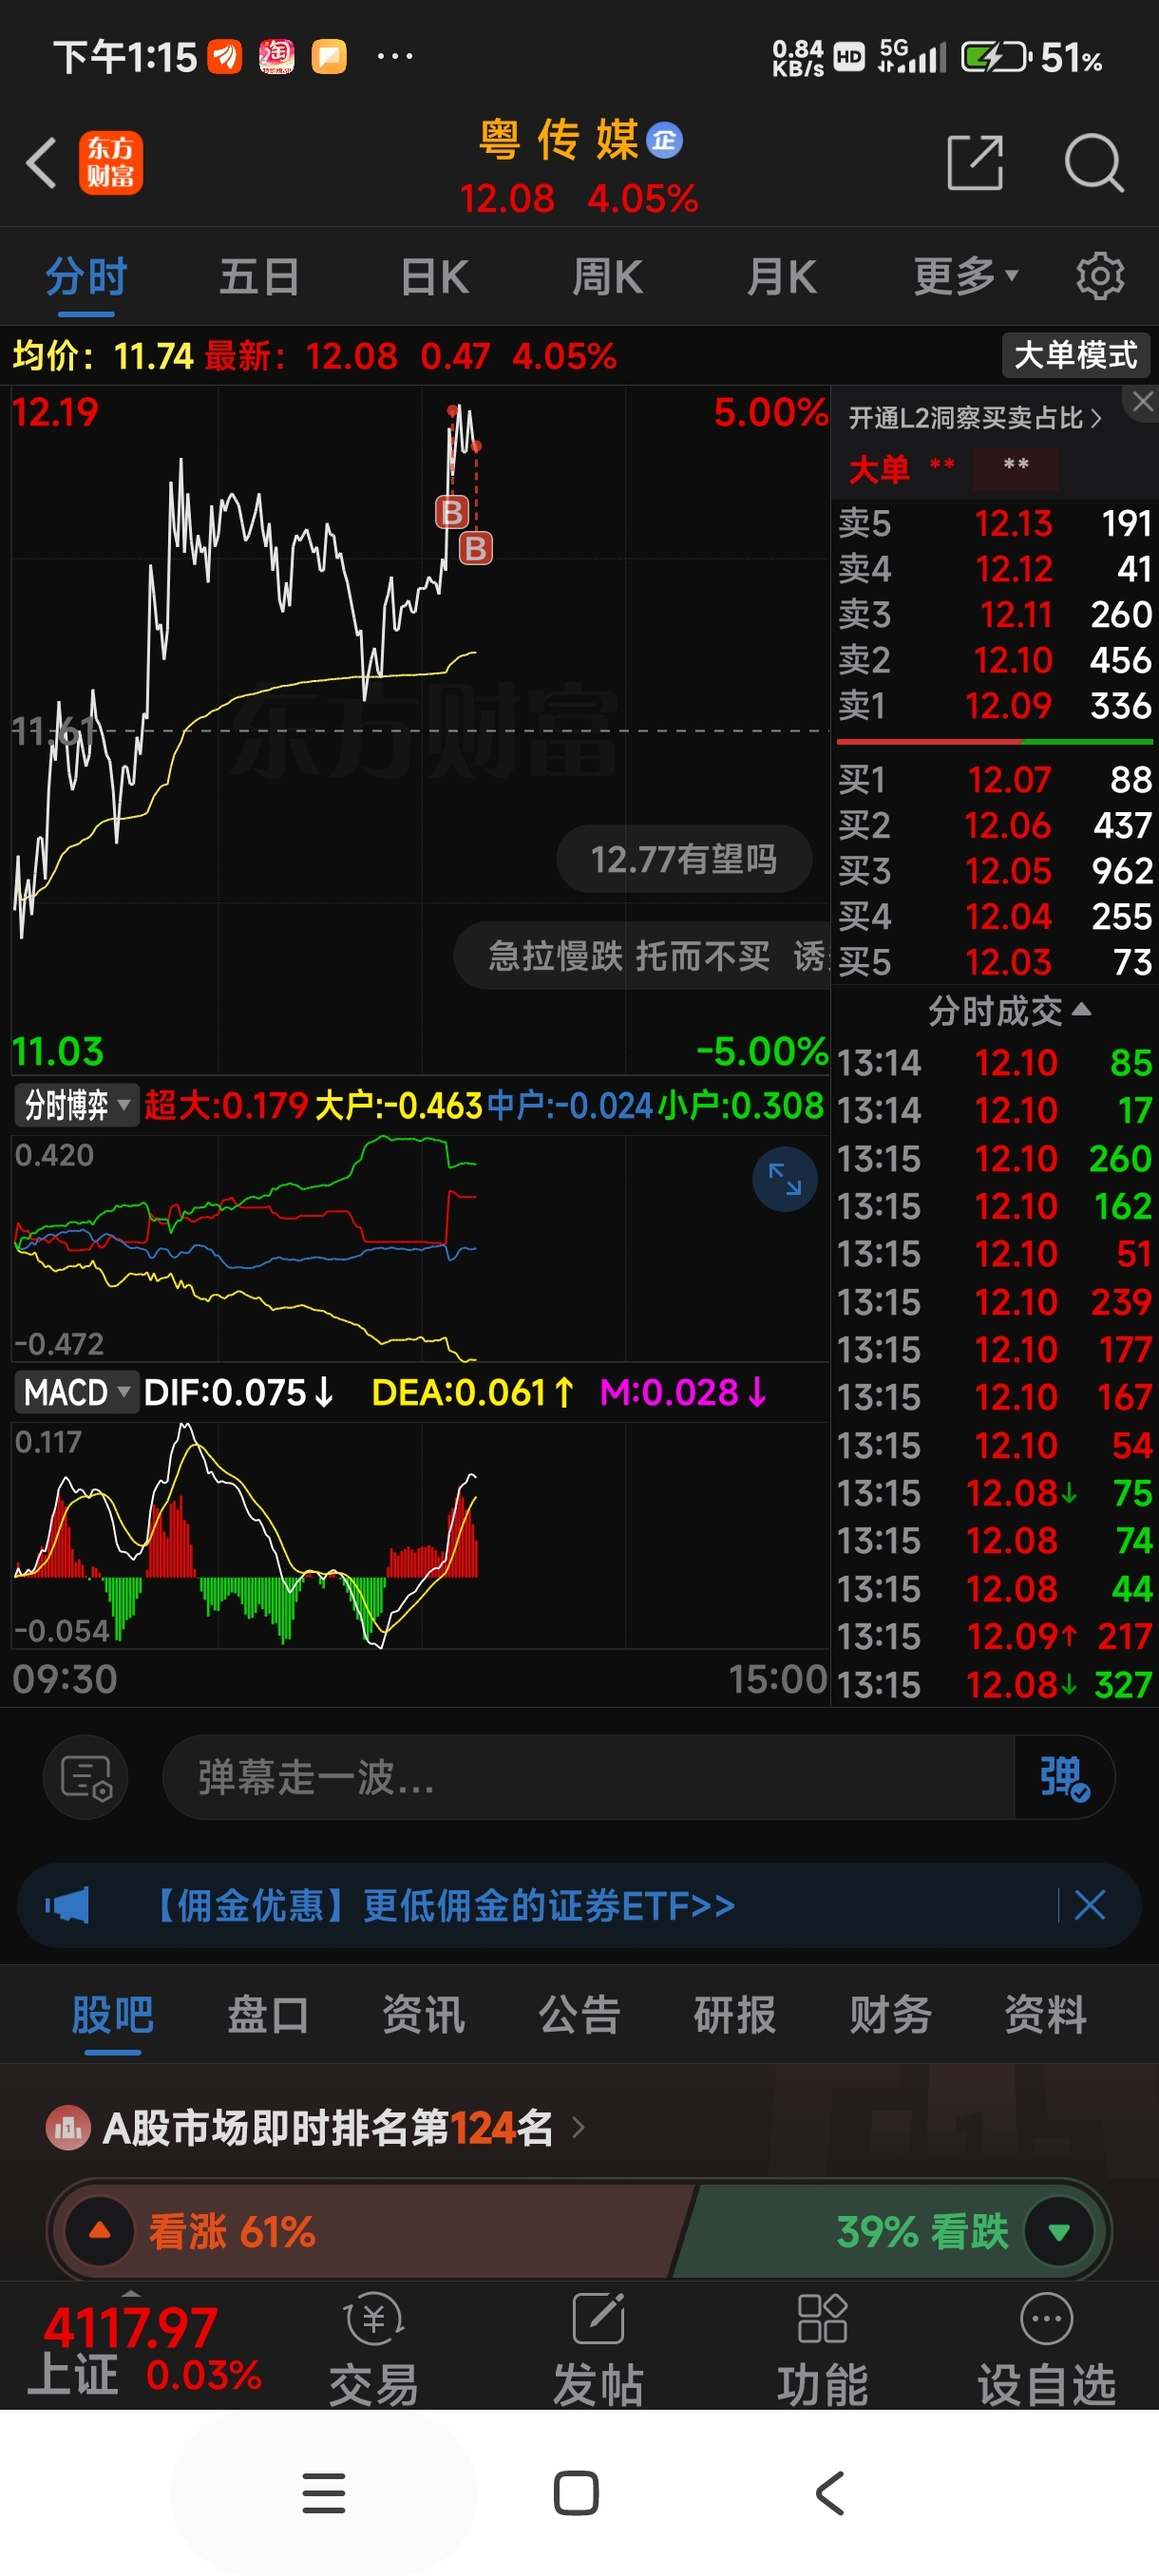Tap the 卖5 12.13 order row

(994, 523)
